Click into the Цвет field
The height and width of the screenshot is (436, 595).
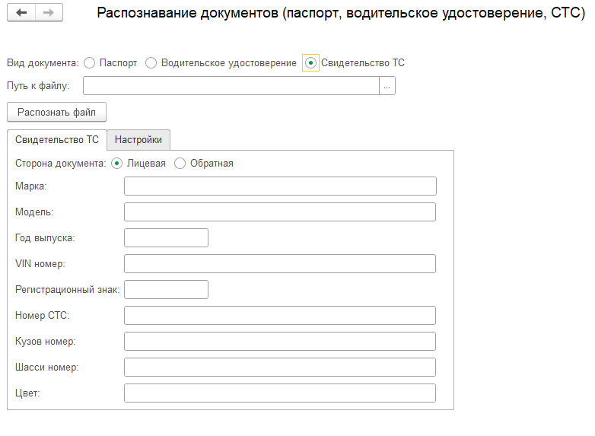click(x=280, y=393)
